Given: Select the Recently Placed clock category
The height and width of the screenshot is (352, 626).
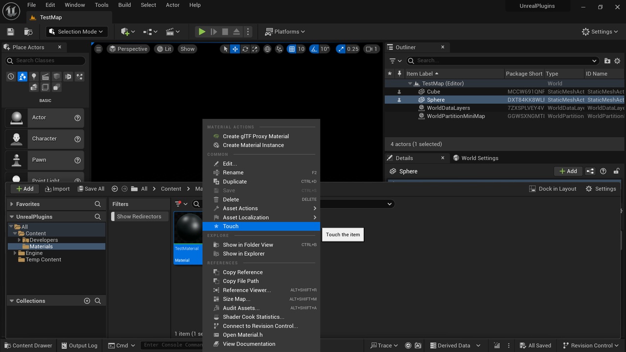Looking at the screenshot, I should point(11,77).
